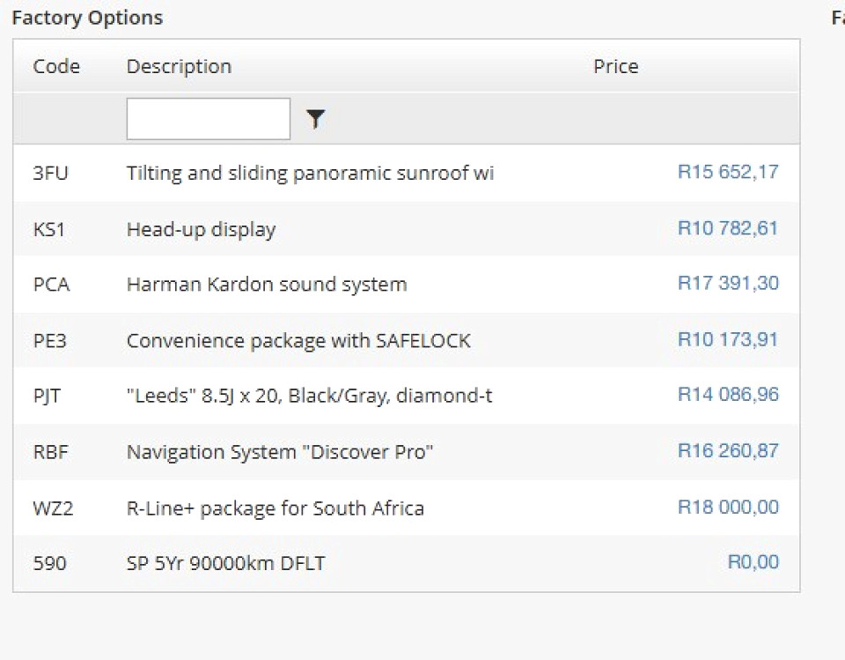Viewport: 845px width, 660px height.
Task: Click Convenience package price R10 173,91
Action: (x=727, y=339)
